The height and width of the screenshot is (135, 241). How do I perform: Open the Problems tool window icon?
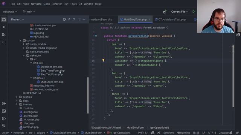4,118
